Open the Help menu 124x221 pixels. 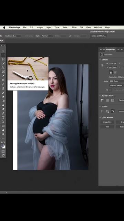click(x=107, y=27)
